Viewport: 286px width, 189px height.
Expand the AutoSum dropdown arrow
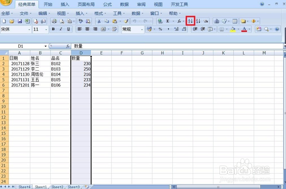173,21
